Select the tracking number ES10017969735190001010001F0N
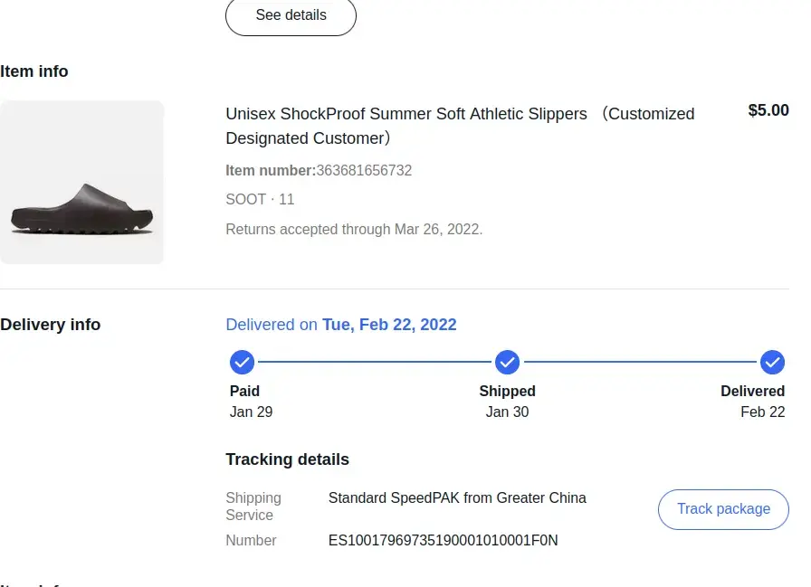The width and height of the screenshot is (811, 587). pos(443,541)
